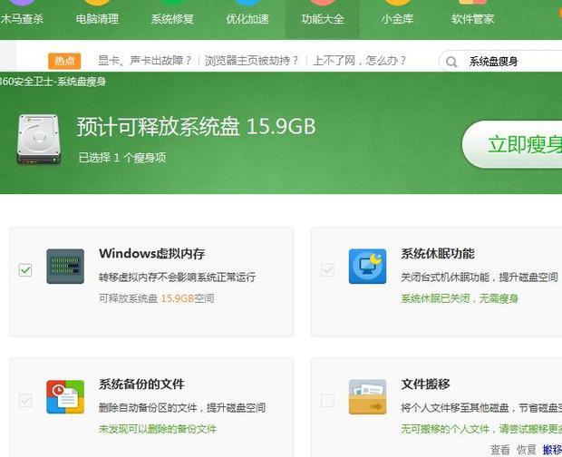Click the search magnifier icon
Image resolution: width=562 pixels, height=457 pixels.
coord(451,62)
